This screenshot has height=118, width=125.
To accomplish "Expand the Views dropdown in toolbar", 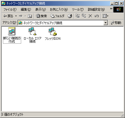I will [x=105, y=16].
